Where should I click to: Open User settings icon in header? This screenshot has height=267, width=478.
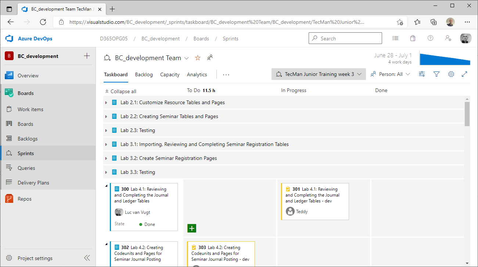448,38
